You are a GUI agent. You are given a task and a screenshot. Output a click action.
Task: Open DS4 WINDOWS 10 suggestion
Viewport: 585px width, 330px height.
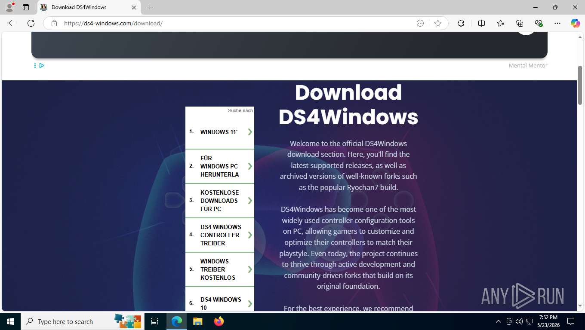220,299
